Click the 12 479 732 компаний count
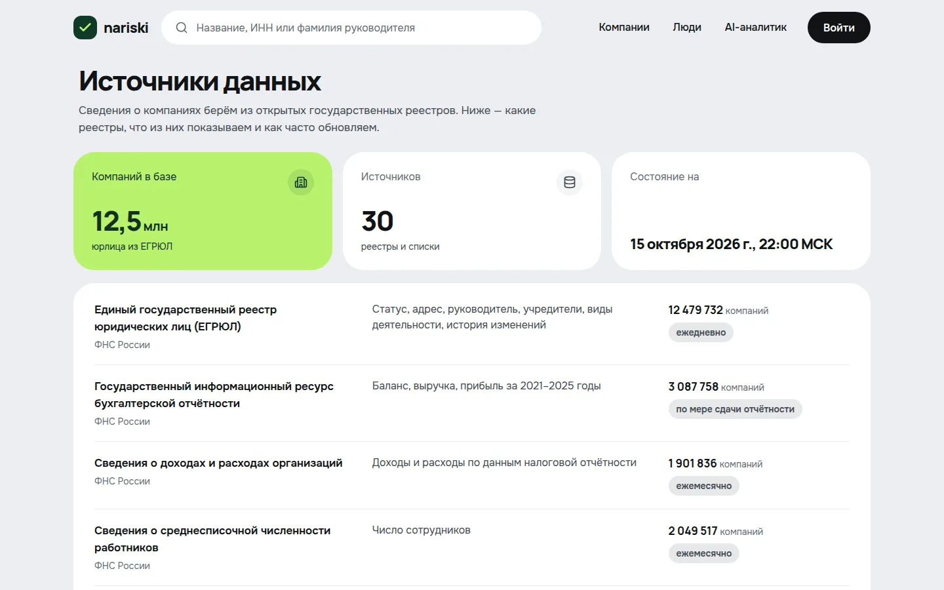Image resolution: width=944 pixels, height=590 pixels. pos(718,310)
